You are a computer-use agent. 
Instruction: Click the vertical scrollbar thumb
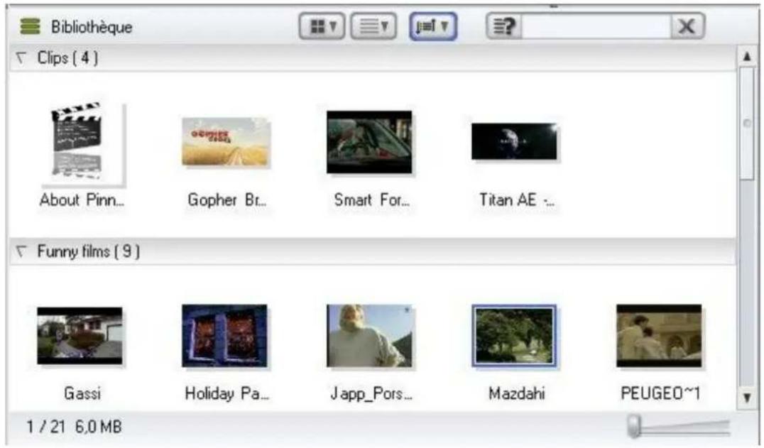(747, 124)
